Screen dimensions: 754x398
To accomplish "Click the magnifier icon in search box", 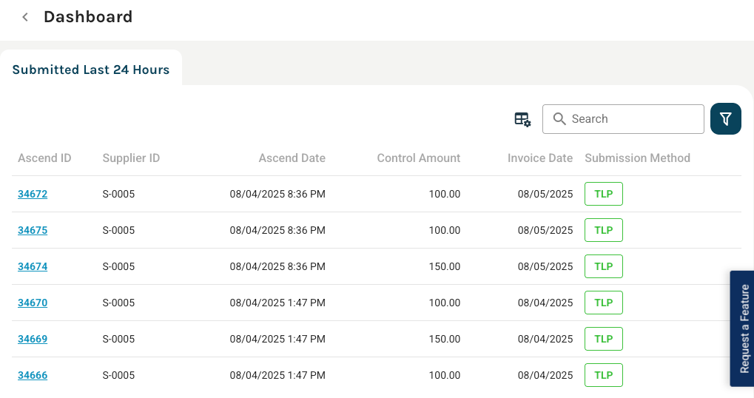I will 559,119.
